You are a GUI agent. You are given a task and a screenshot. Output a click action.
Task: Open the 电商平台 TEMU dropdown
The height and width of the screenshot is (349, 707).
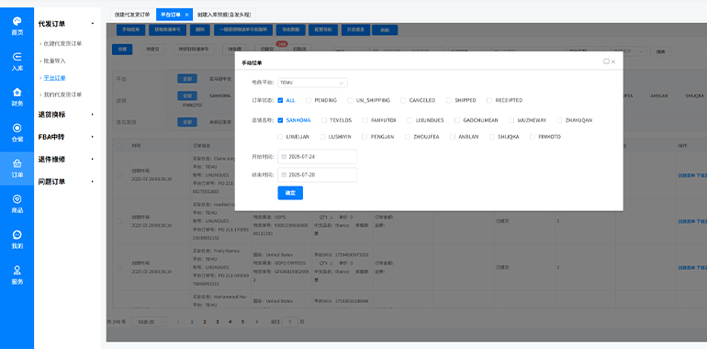coord(312,83)
